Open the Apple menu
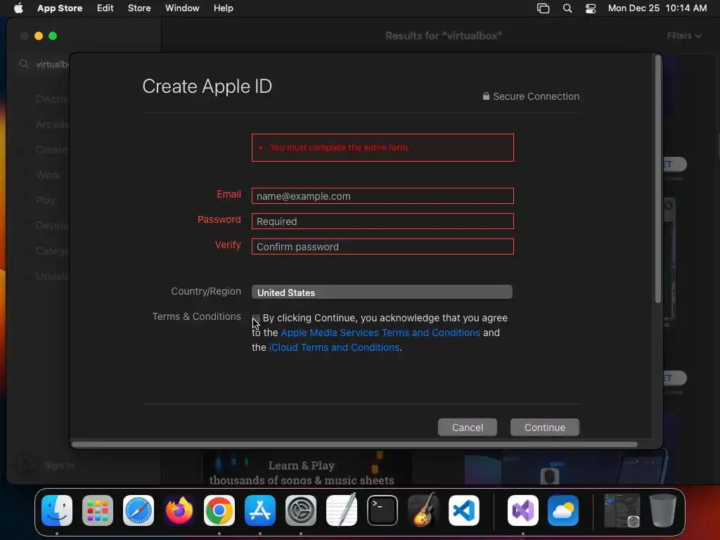Viewport: 720px width, 540px height. (x=18, y=8)
